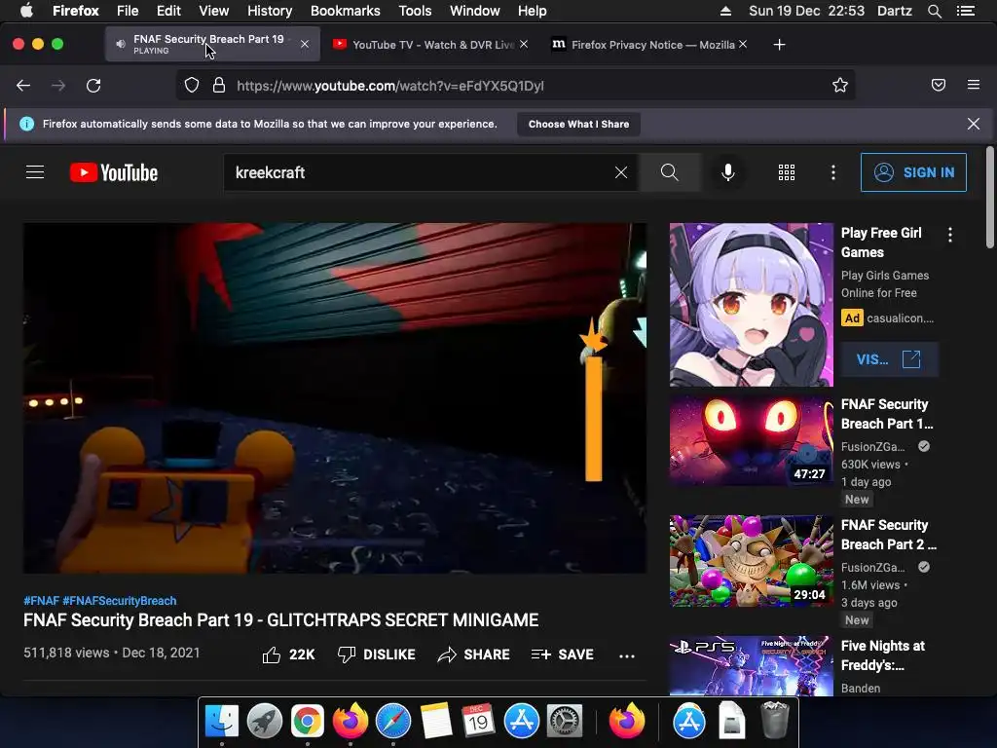Click SHARE below the video
This screenshot has width=997, height=748.
[x=474, y=654]
